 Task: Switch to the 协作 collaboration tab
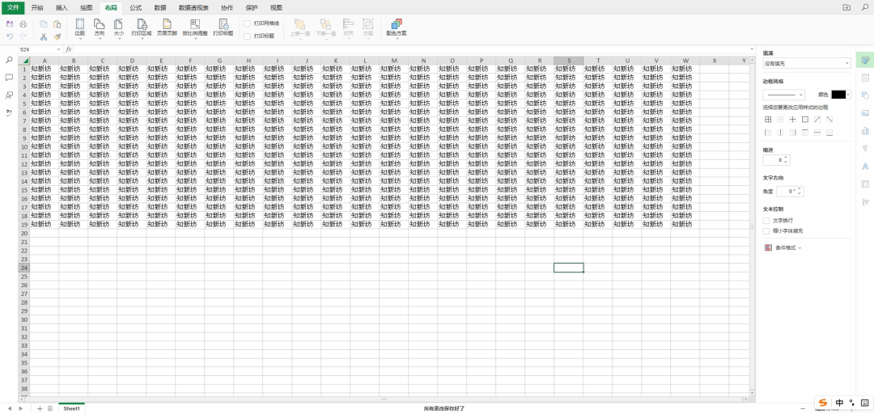[227, 8]
